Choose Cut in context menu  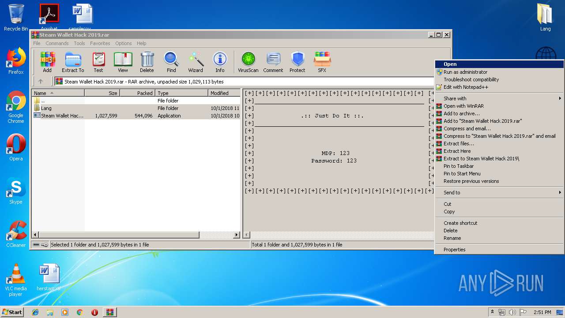click(x=499, y=204)
